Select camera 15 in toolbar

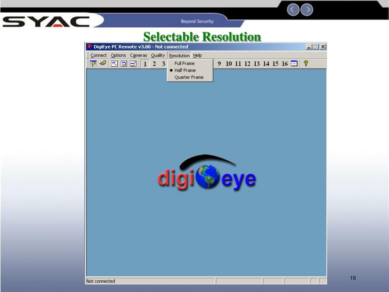point(275,63)
